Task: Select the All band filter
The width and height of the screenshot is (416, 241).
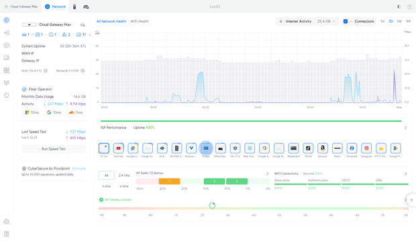Action: click(x=107, y=175)
